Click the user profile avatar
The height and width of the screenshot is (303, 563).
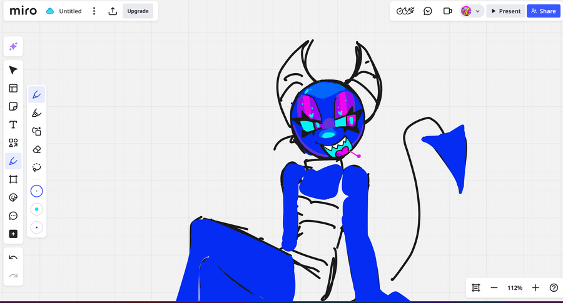click(x=466, y=11)
